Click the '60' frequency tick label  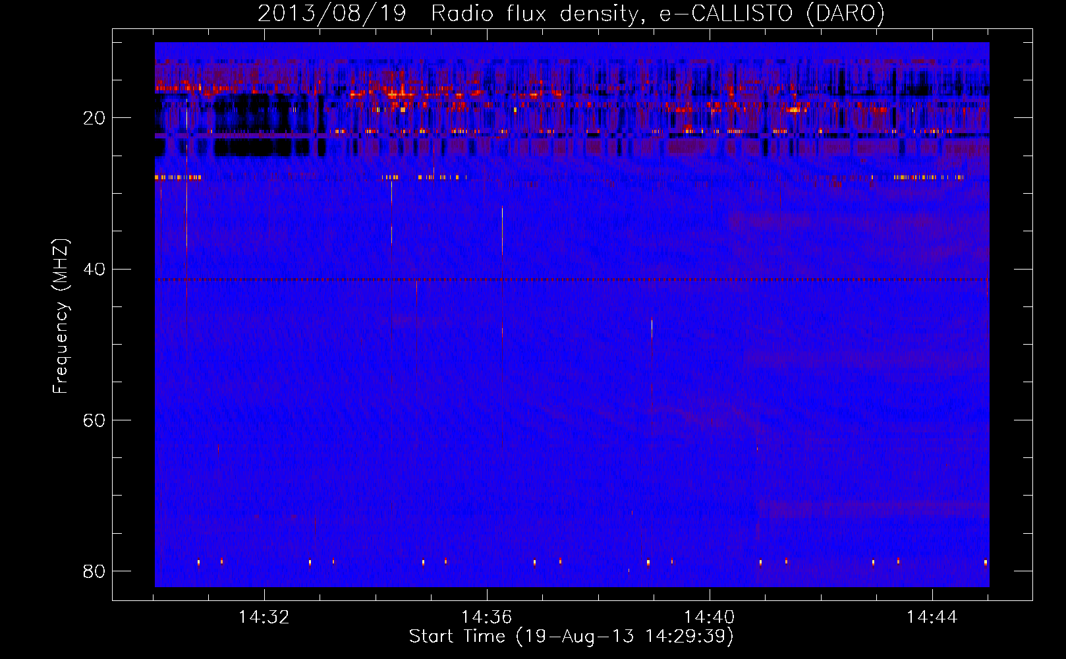pos(94,420)
